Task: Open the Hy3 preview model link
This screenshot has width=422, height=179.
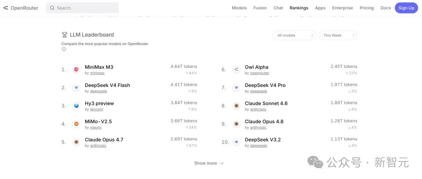Action: coord(99,103)
